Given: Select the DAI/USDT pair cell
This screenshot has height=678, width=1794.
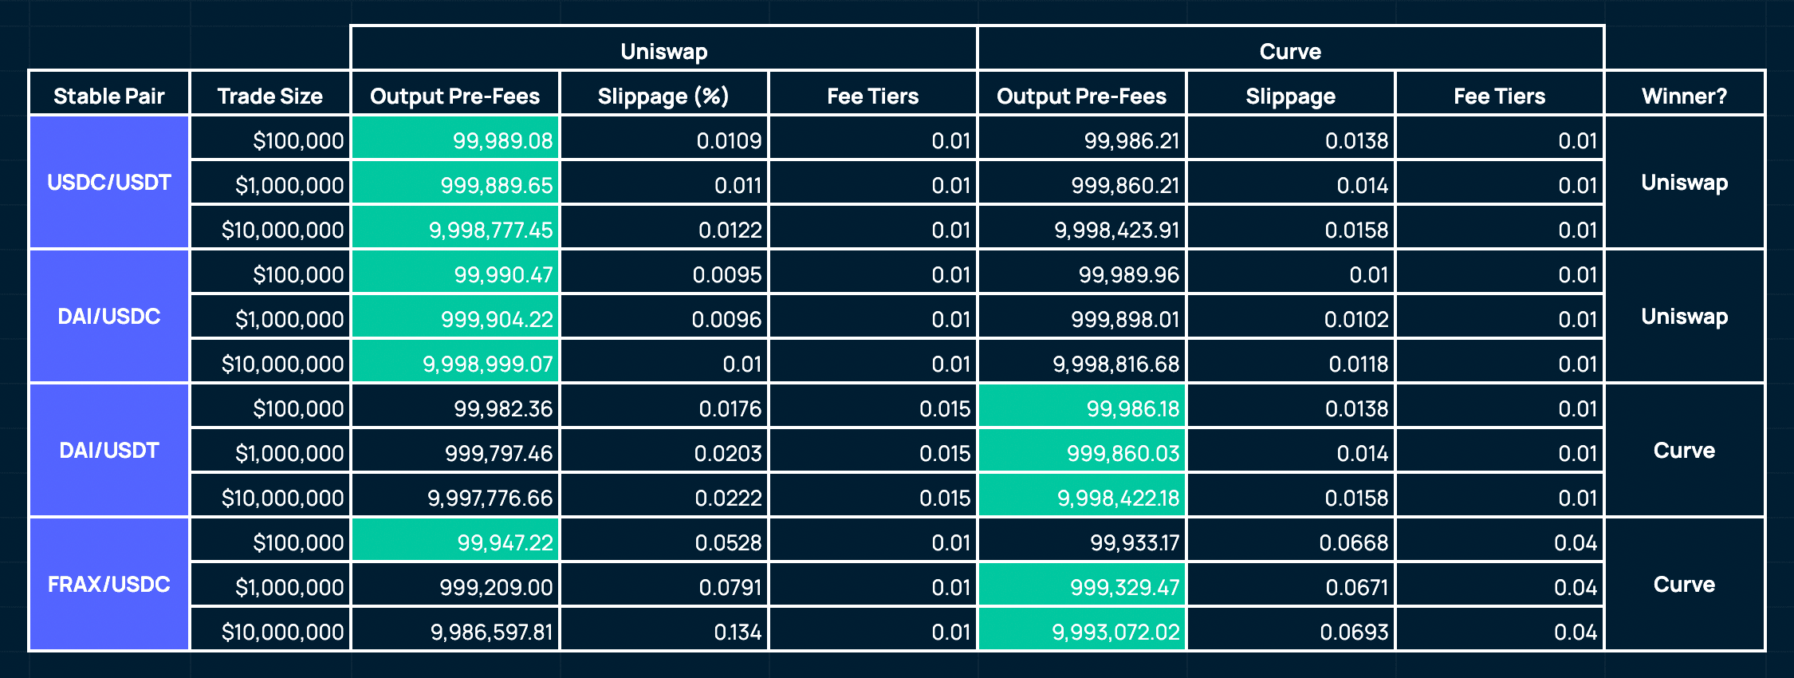Looking at the screenshot, I should pyautogui.click(x=109, y=451).
